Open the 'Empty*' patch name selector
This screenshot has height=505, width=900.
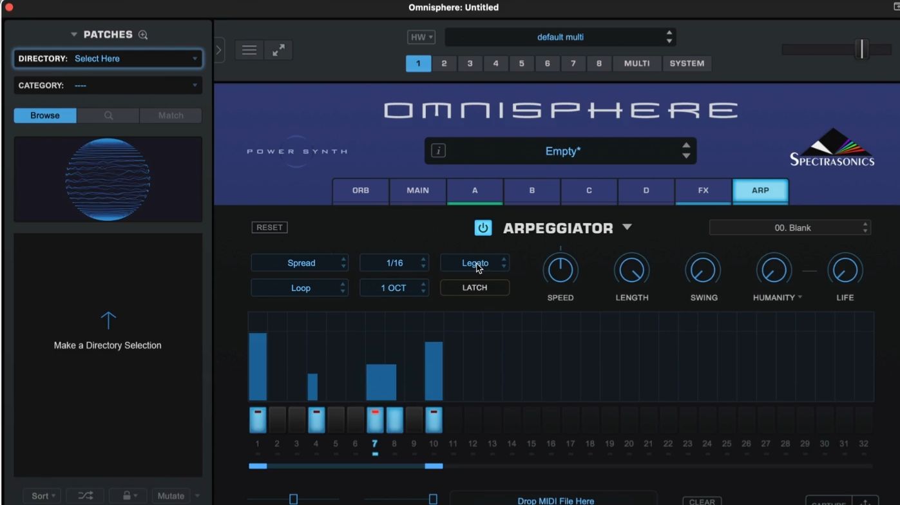560,151
